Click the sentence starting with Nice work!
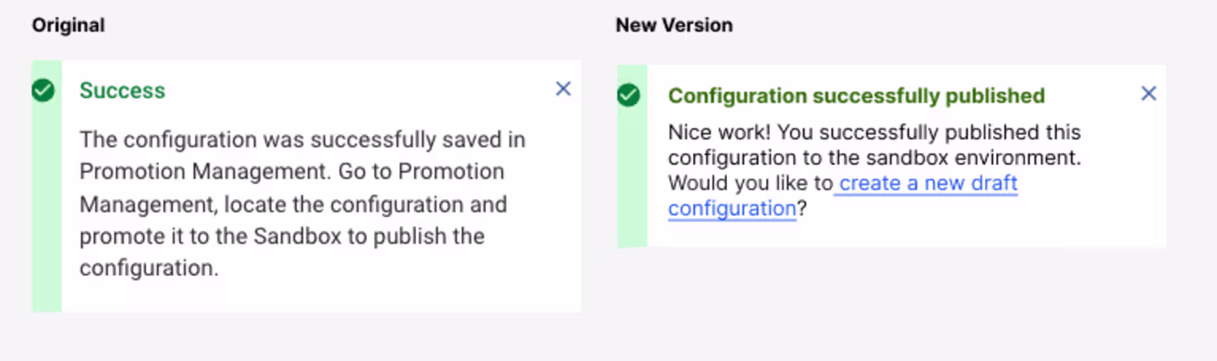This screenshot has height=361, width=1217. coord(874,132)
